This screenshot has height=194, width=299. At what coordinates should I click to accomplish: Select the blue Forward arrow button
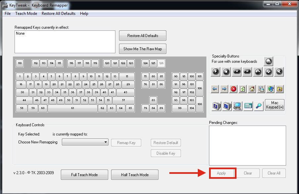pyautogui.click(x=224, y=89)
